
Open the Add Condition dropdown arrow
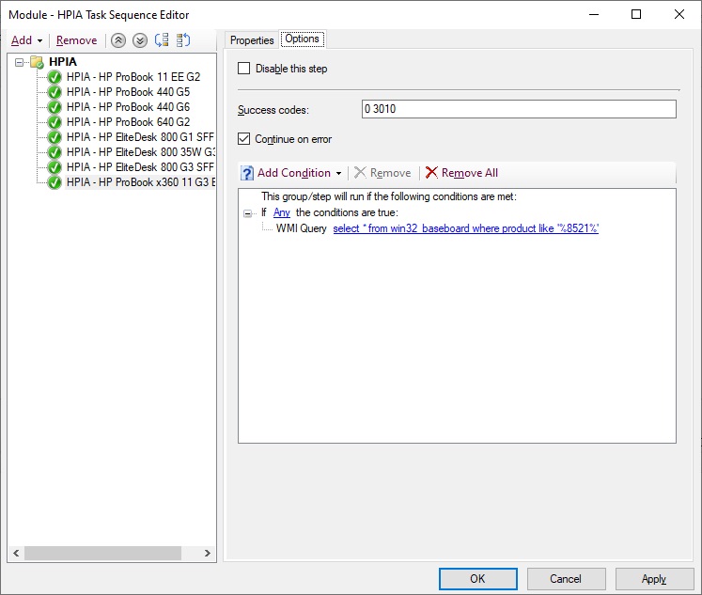point(338,174)
